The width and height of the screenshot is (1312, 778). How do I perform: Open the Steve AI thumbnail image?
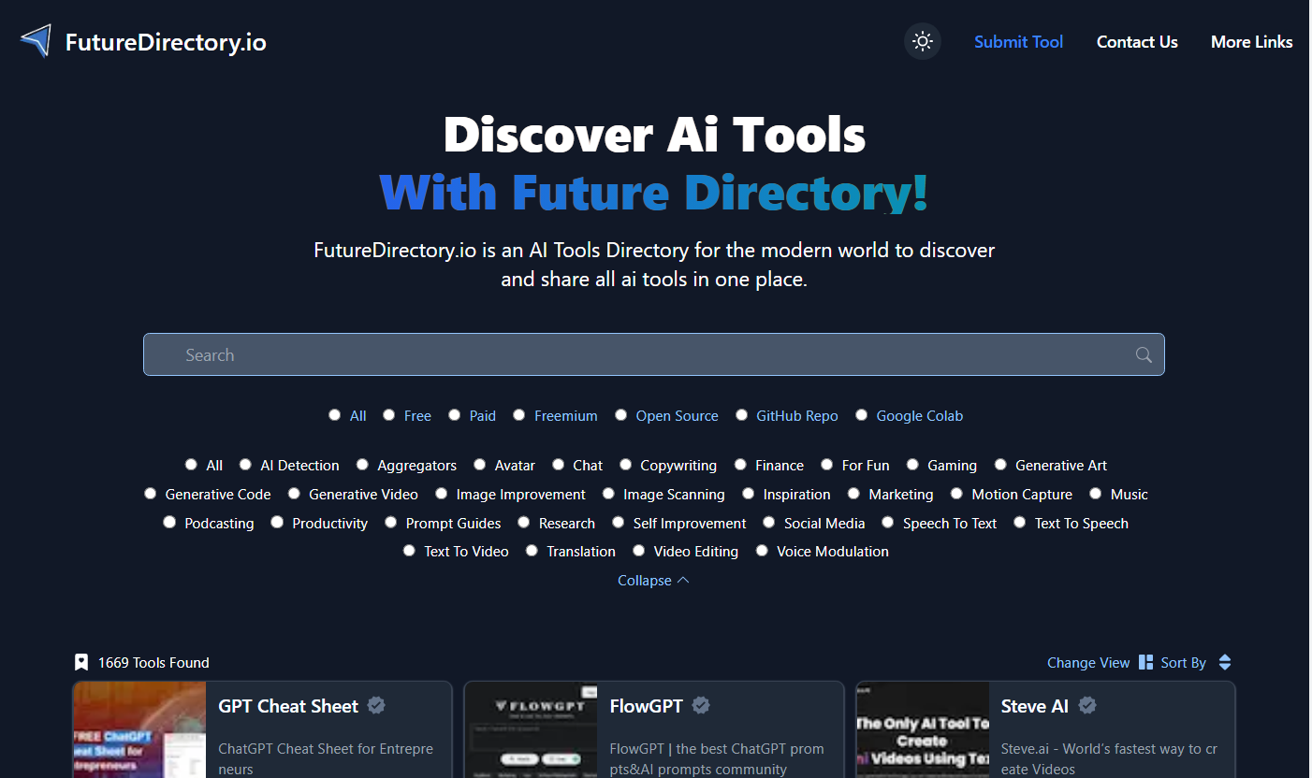922,729
